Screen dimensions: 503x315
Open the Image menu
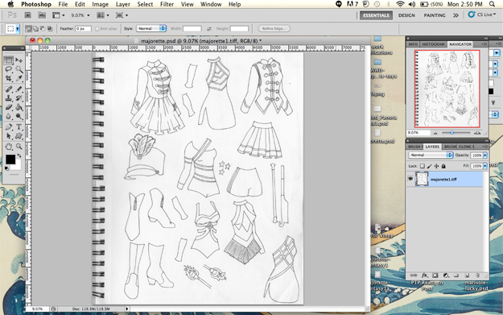click(100, 4)
